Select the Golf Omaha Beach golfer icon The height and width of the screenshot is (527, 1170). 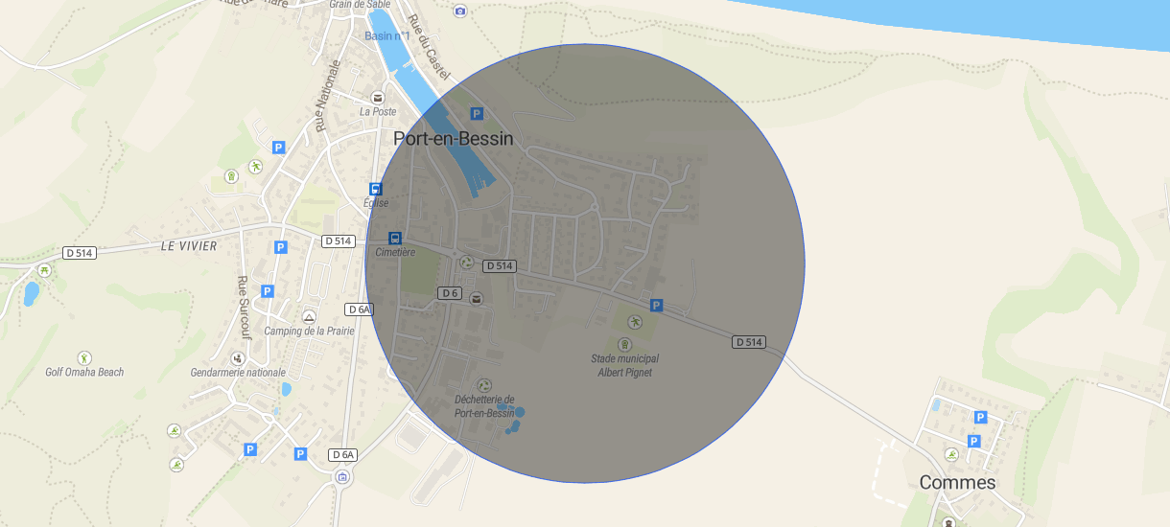click(84, 357)
